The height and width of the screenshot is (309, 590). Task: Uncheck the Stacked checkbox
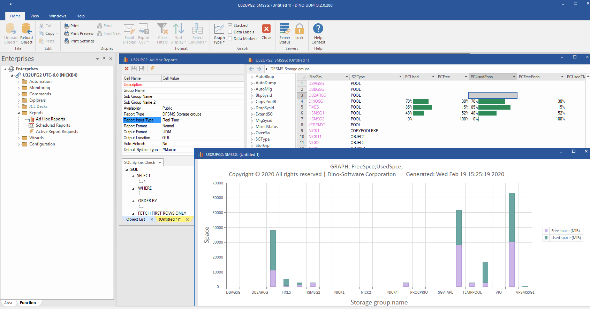coord(230,25)
